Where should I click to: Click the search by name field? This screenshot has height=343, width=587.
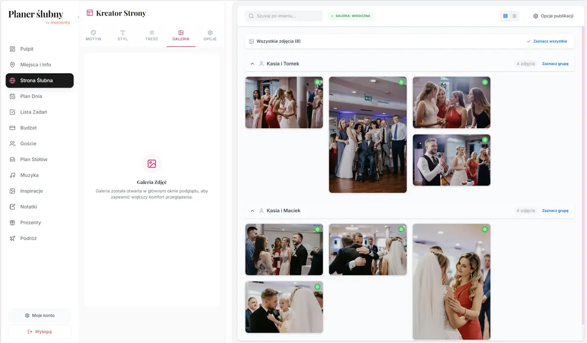(284, 16)
